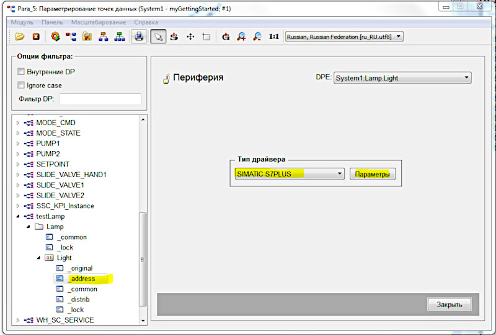Expand the MODE_CMD tree node
496x335 pixels.
coord(18,123)
